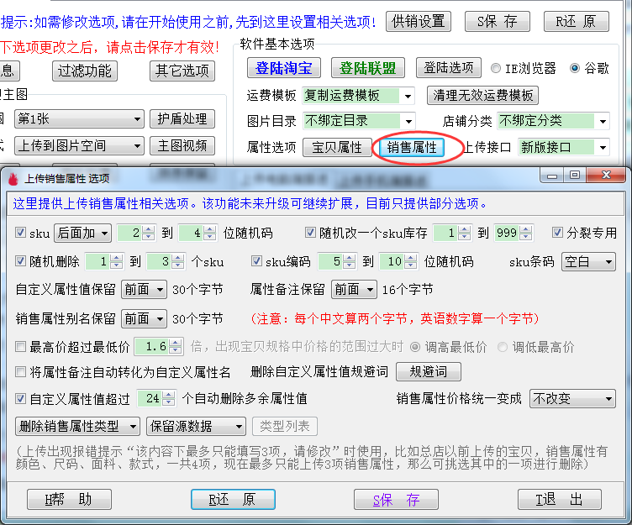Select the IE浏览器 radio button

point(497,68)
